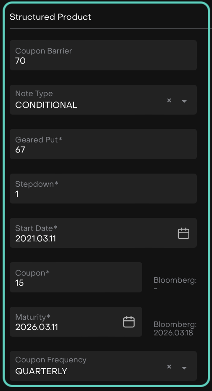Clear the Note Type selection
Viewport: 212px width, 391px height.
pos(169,100)
